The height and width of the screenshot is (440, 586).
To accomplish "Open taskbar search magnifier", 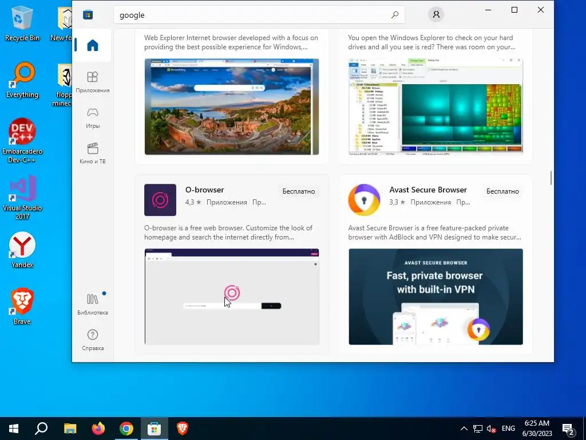I will [41, 429].
